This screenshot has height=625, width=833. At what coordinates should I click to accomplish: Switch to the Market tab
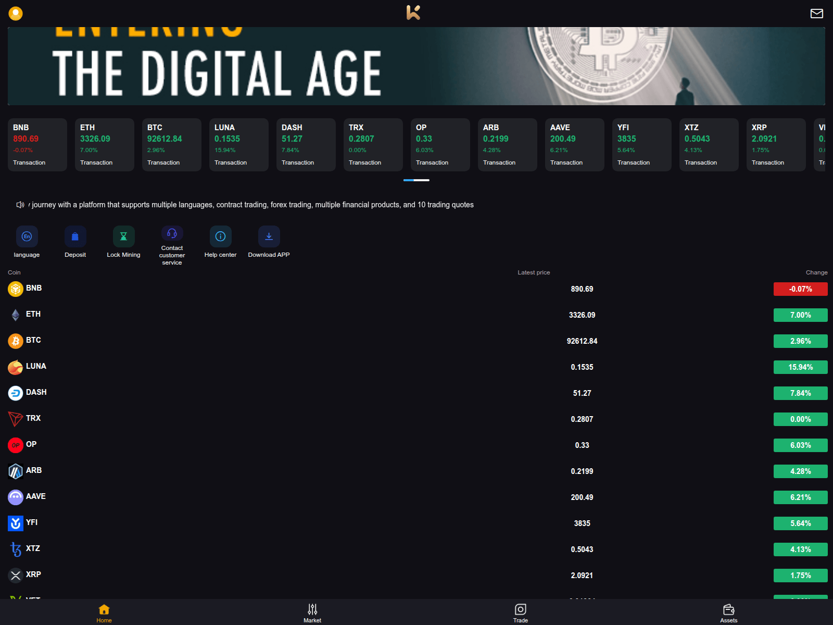point(312,613)
